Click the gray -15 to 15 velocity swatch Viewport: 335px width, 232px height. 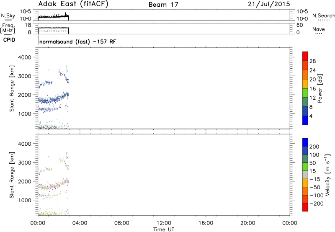click(305, 175)
